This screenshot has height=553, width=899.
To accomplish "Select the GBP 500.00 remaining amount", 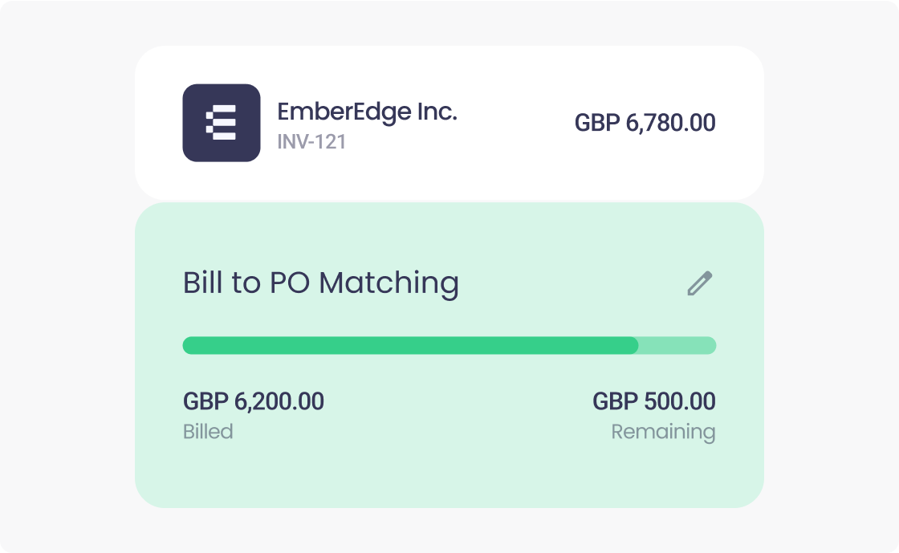I will click(654, 401).
